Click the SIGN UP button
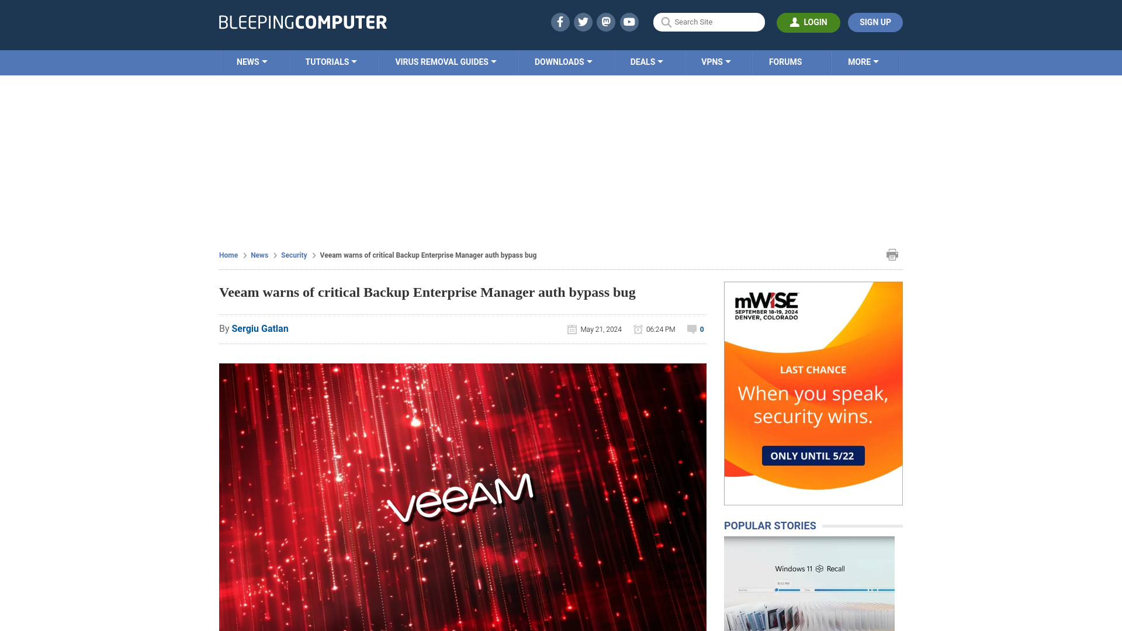This screenshot has width=1122, height=631. (875, 22)
